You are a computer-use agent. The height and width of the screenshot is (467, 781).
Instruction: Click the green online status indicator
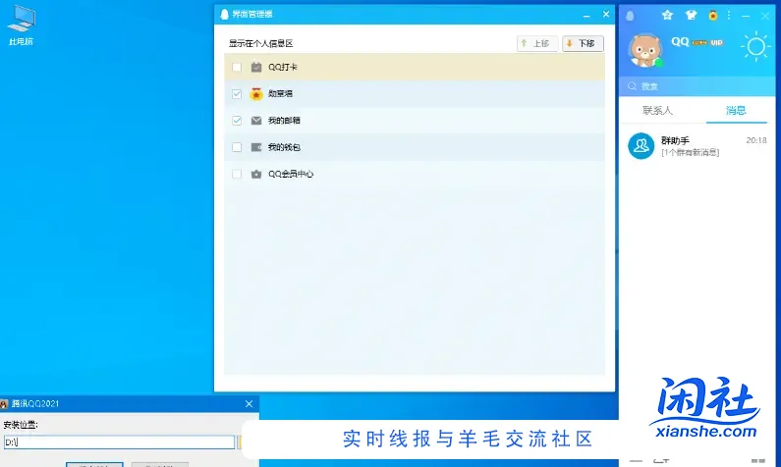click(658, 63)
